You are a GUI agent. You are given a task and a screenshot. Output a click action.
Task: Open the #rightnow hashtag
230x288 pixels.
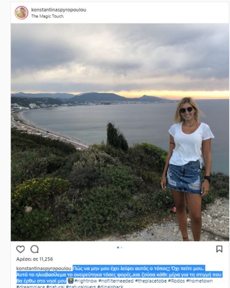point(86,281)
